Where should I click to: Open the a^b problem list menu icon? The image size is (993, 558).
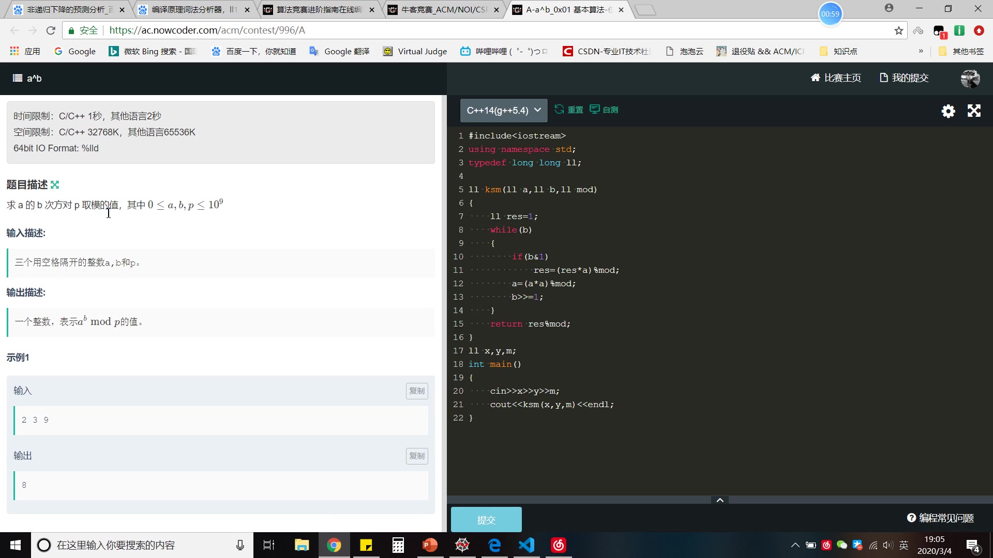point(18,78)
